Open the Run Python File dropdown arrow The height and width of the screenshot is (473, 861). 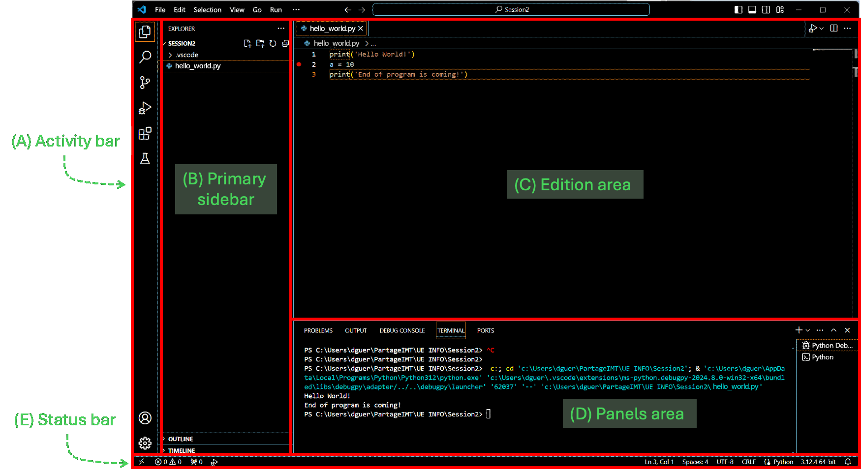(x=822, y=29)
